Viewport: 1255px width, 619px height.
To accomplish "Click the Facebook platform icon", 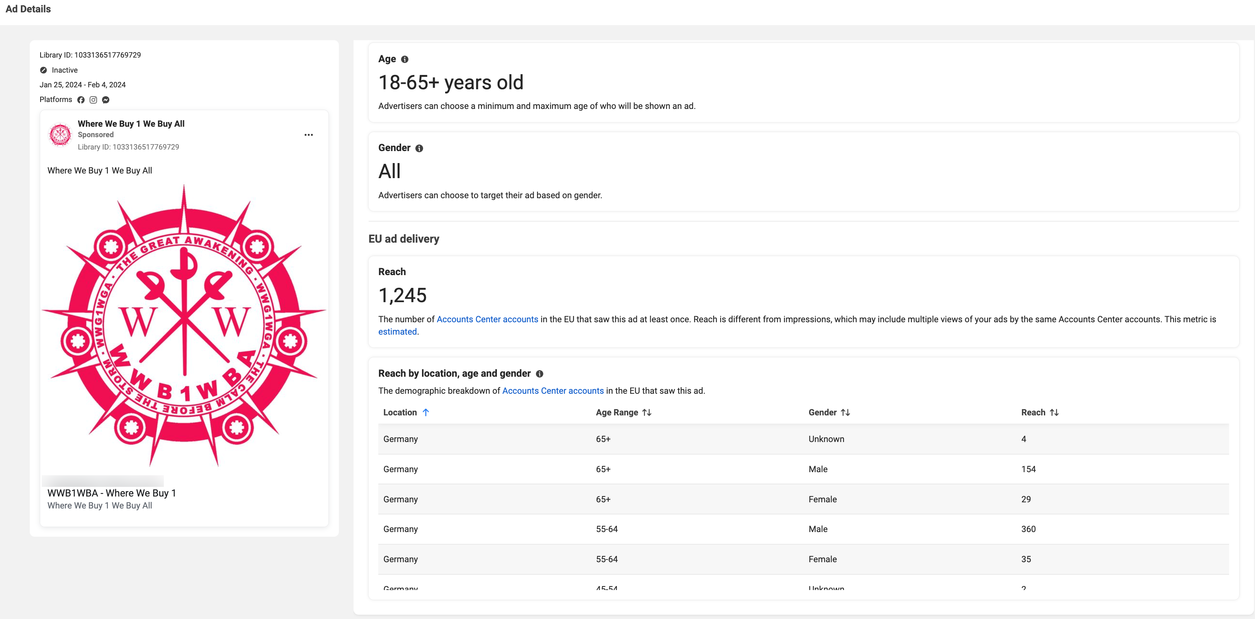I will pos(81,100).
